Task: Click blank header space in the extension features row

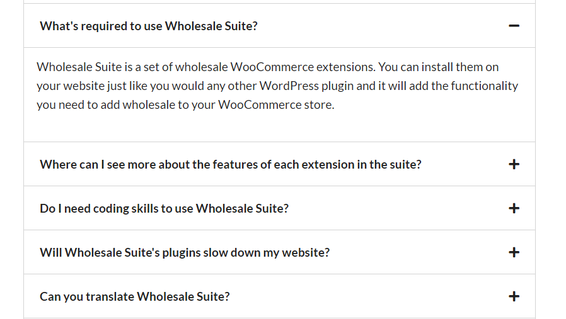Action: click(x=463, y=164)
